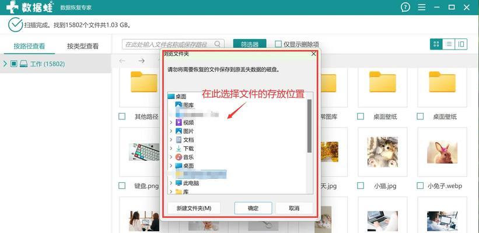This screenshot has width=479, height=233.
Task: Select 图片 folder in dialog tree
Action: pyautogui.click(x=184, y=131)
